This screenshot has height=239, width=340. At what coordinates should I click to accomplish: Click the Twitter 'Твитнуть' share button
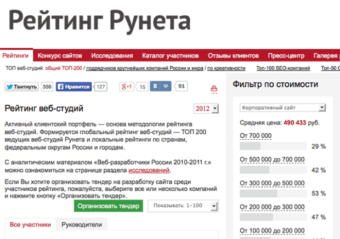point(22,87)
